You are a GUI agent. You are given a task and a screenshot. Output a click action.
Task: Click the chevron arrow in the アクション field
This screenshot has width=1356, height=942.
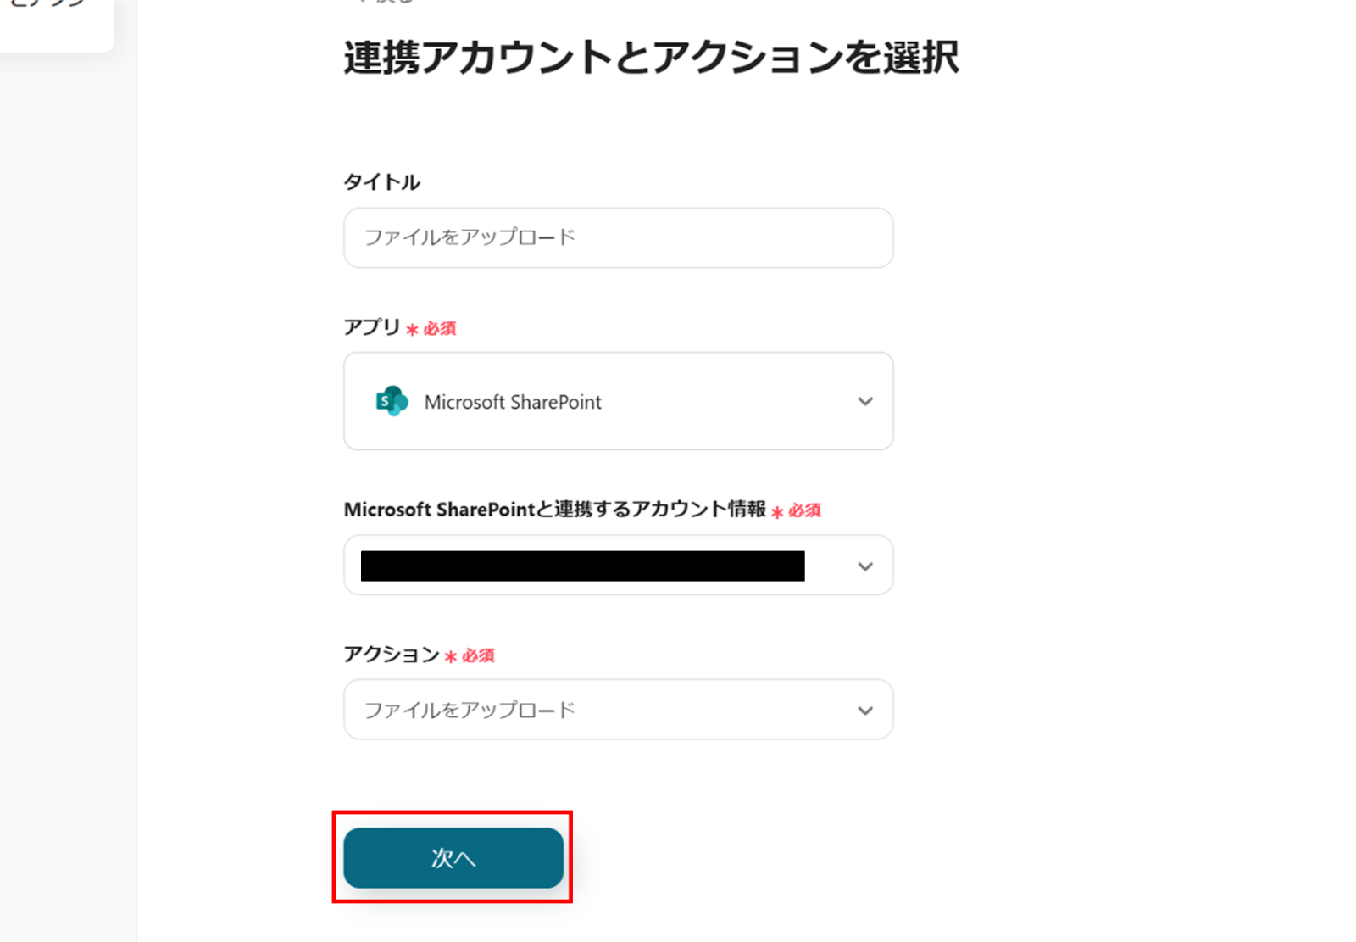coord(864,711)
